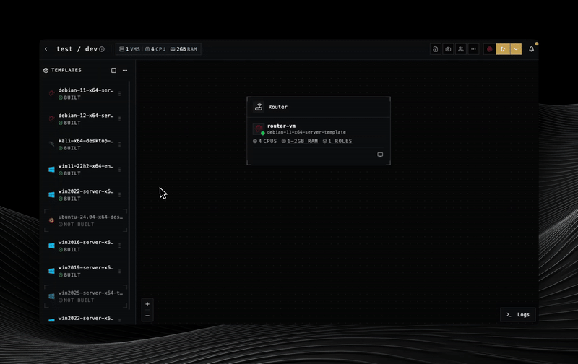
Task: Expand the dropdown arrow beside the play button
Action: [x=516, y=49]
